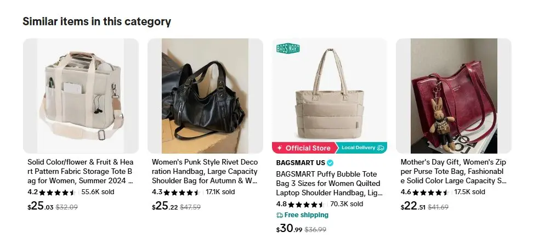The width and height of the screenshot is (550, 243).
Task: Open the fabric storage tote bag image
Action: click(x=81, y=96)
